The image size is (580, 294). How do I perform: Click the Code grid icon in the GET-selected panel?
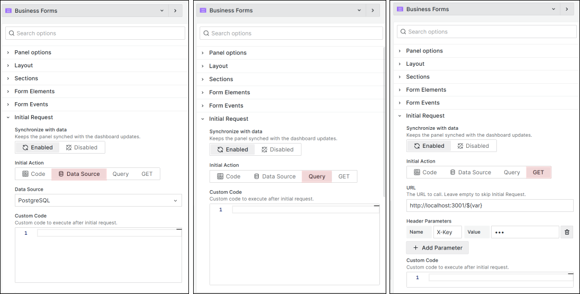pyautogui.click(x=416, y=172)
